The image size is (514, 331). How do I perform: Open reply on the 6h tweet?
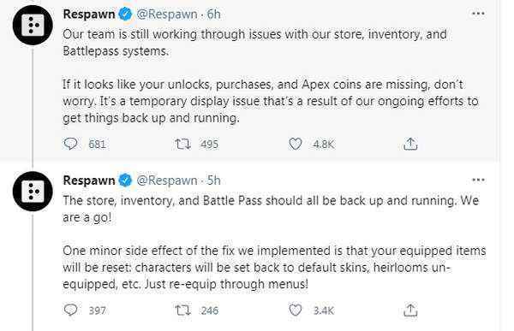[x=70, y=144]
